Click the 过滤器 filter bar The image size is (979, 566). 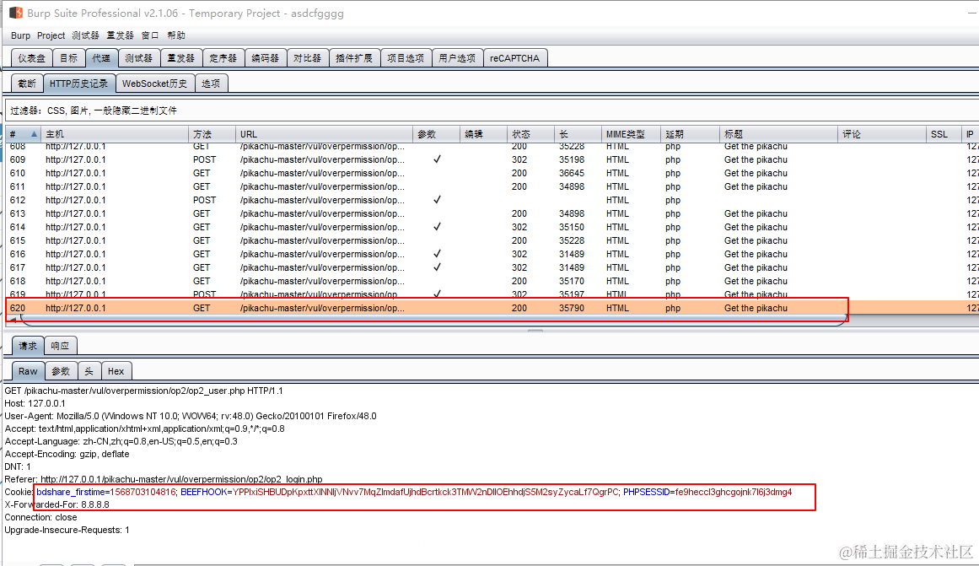[492, 111]
